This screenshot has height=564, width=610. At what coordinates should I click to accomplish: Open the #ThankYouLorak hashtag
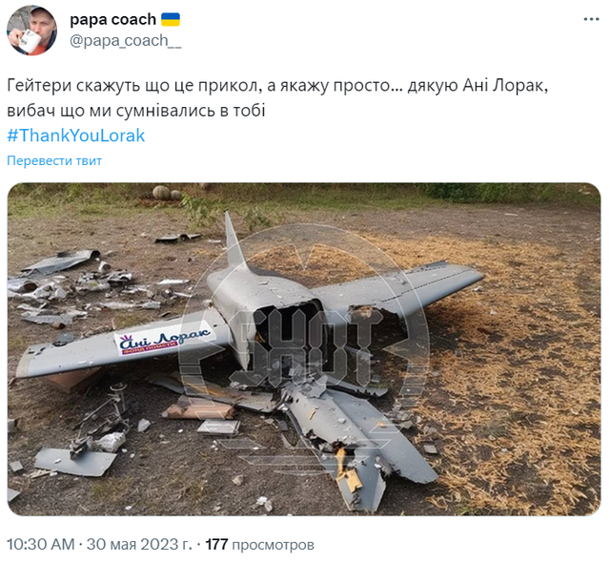tap(76, 136)
